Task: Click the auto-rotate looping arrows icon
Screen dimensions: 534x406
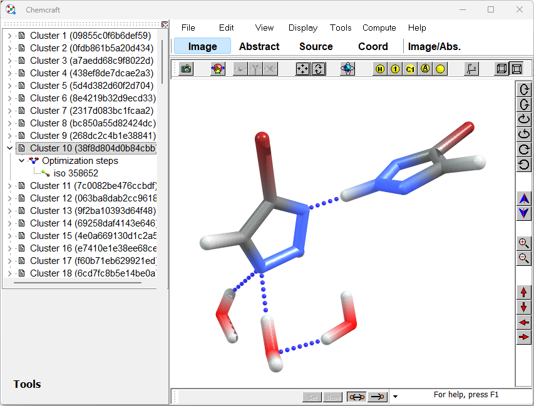Action: coord(318,69)
